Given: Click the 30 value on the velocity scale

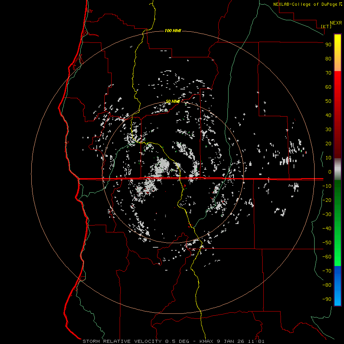Looking at the screenshot, I should click(x=328, y=130).
